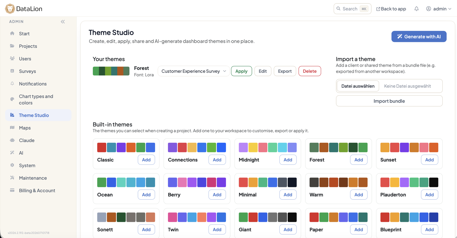
Task: Click the version text v2026.2.192-beta
Action: pos(29,233)
